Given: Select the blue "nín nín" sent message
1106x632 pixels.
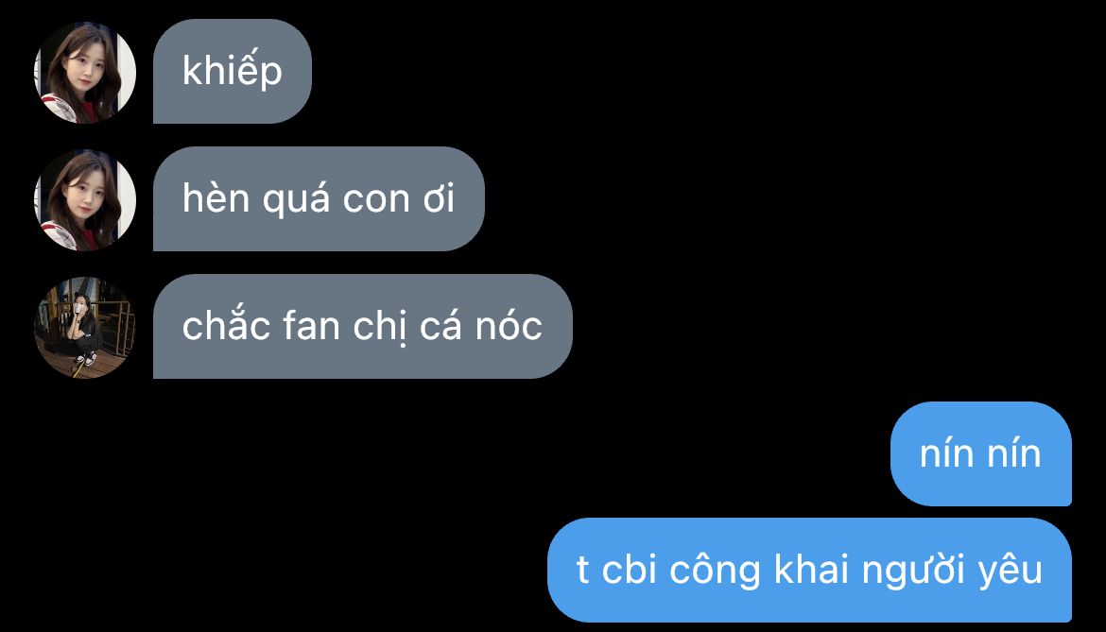Looking at the screenshot, I should coord(981,453).
